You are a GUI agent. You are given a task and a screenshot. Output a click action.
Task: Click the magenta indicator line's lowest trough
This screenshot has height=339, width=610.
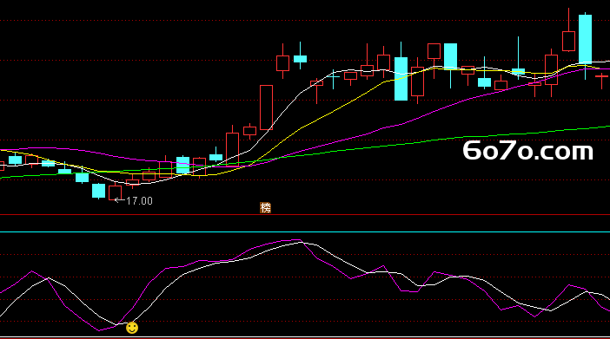click(99, 330)
